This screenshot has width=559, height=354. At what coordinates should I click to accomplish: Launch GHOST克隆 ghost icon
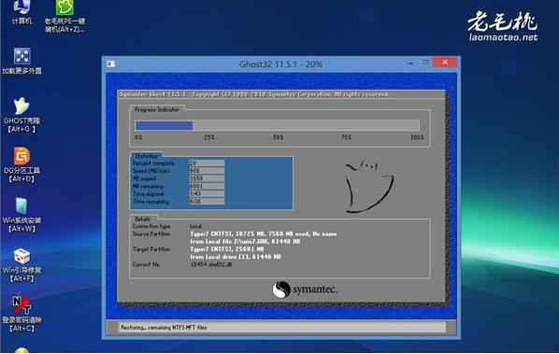pos(21,115)
